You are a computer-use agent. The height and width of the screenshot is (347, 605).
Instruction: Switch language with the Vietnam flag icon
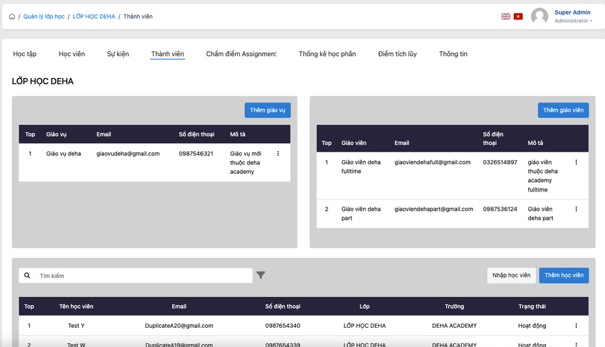click(518, 16)
